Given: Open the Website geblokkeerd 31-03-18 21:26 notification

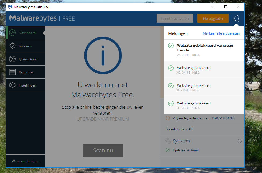Looking at the screenshot, I should click(x=204, y=105).
